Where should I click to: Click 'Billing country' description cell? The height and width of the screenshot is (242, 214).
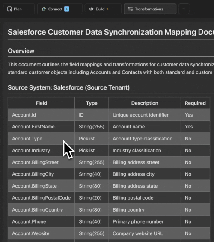click(x=145, y=210)
